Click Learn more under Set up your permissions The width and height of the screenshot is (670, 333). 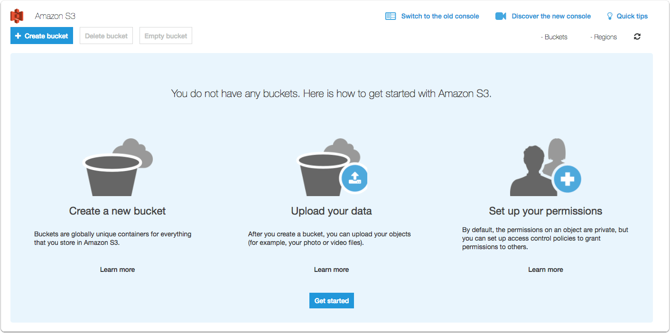[x=545, y=269]
